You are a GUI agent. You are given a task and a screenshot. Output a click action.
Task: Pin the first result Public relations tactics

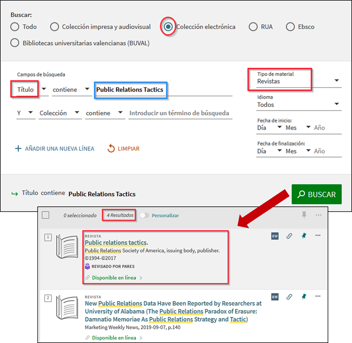pyautogui.click(x=304, y=236)
